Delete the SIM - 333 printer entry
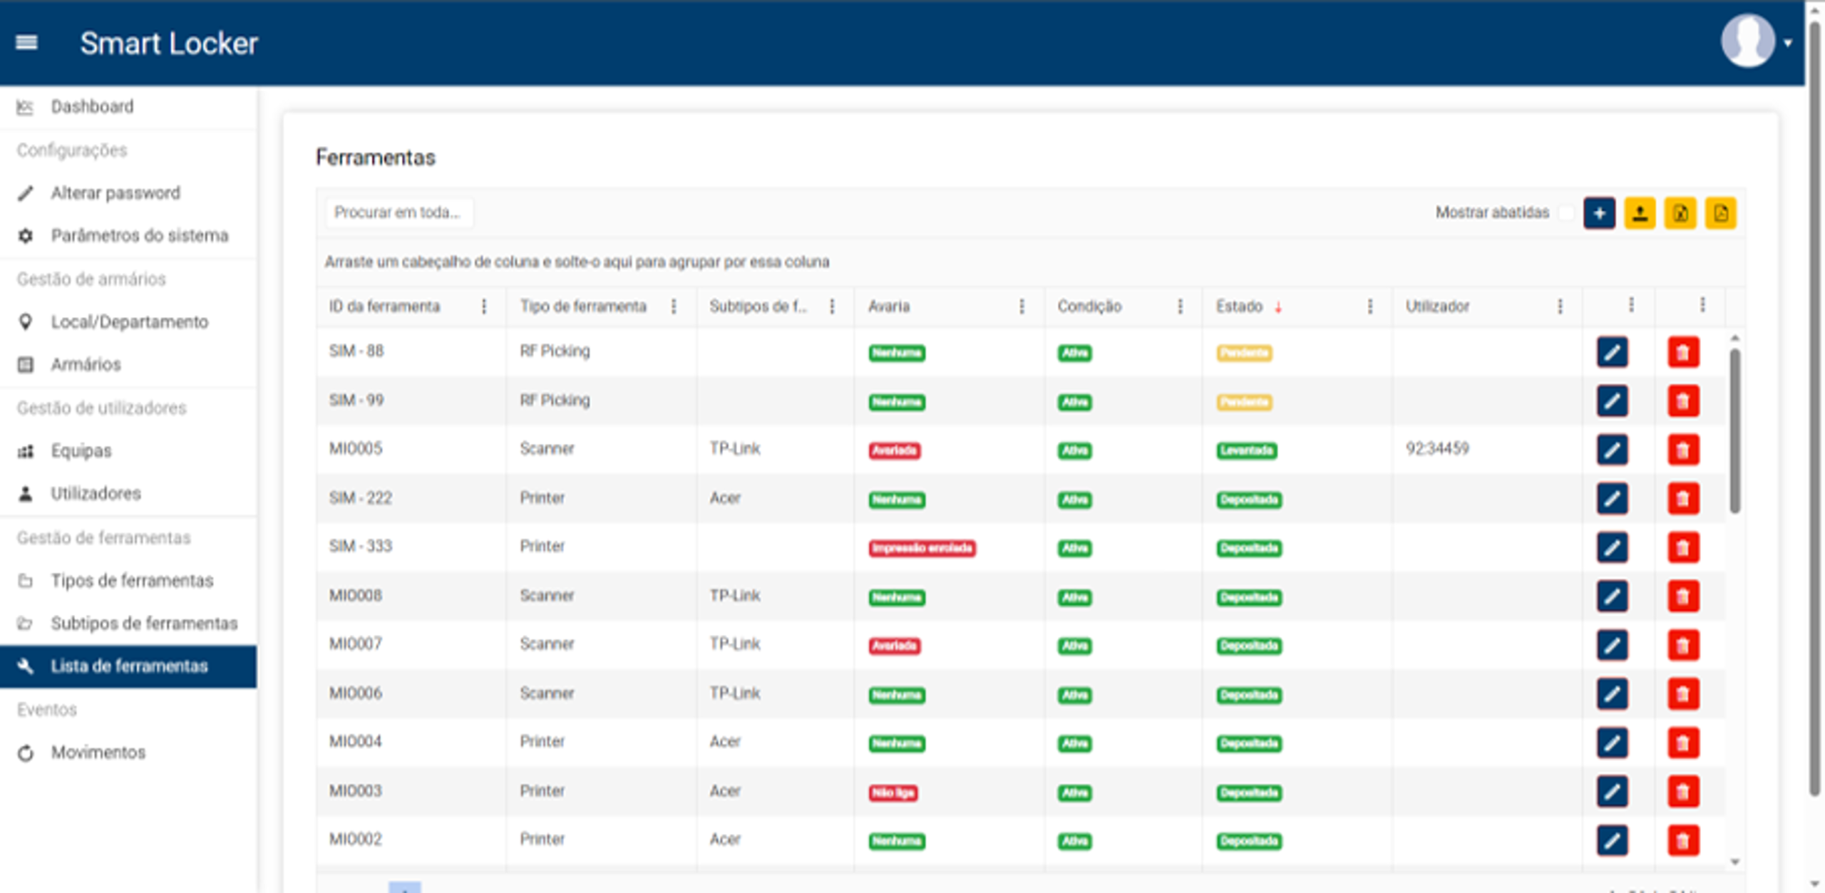The width and height of the screenshot is (1825, 893). [1683, 547]
